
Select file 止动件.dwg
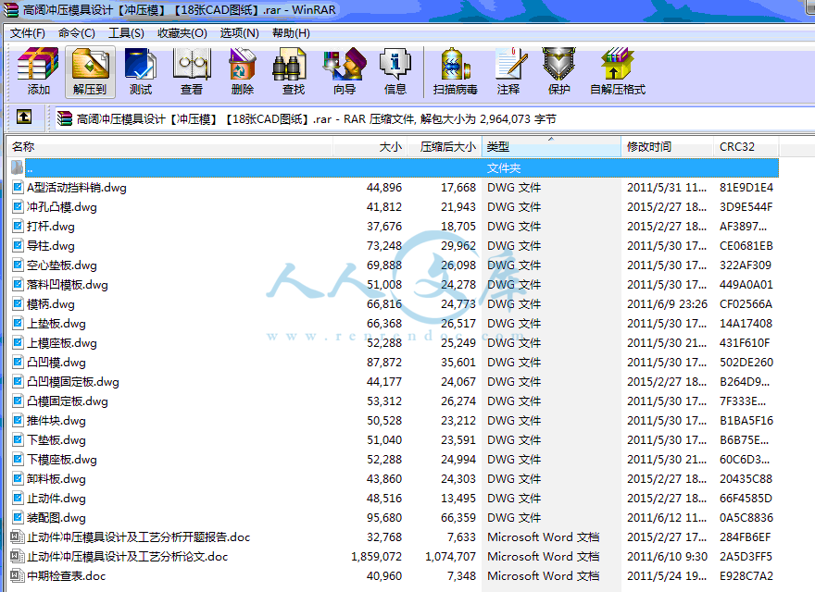click(56, 499)
